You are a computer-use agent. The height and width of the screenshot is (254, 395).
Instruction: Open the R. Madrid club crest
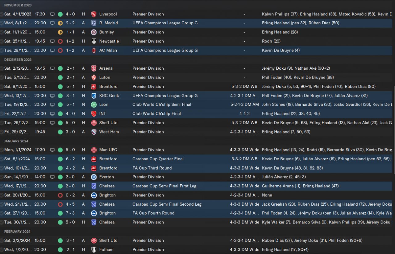point(94,23)
